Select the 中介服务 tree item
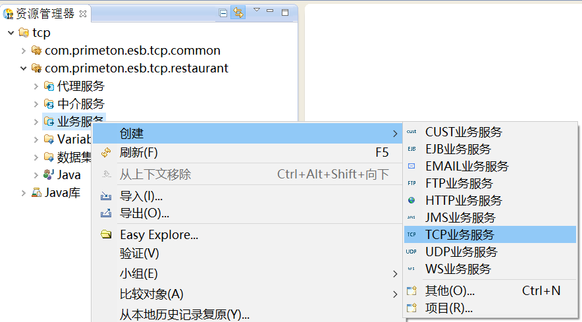This screenshot has height=322, width=582. coord(80,104)
